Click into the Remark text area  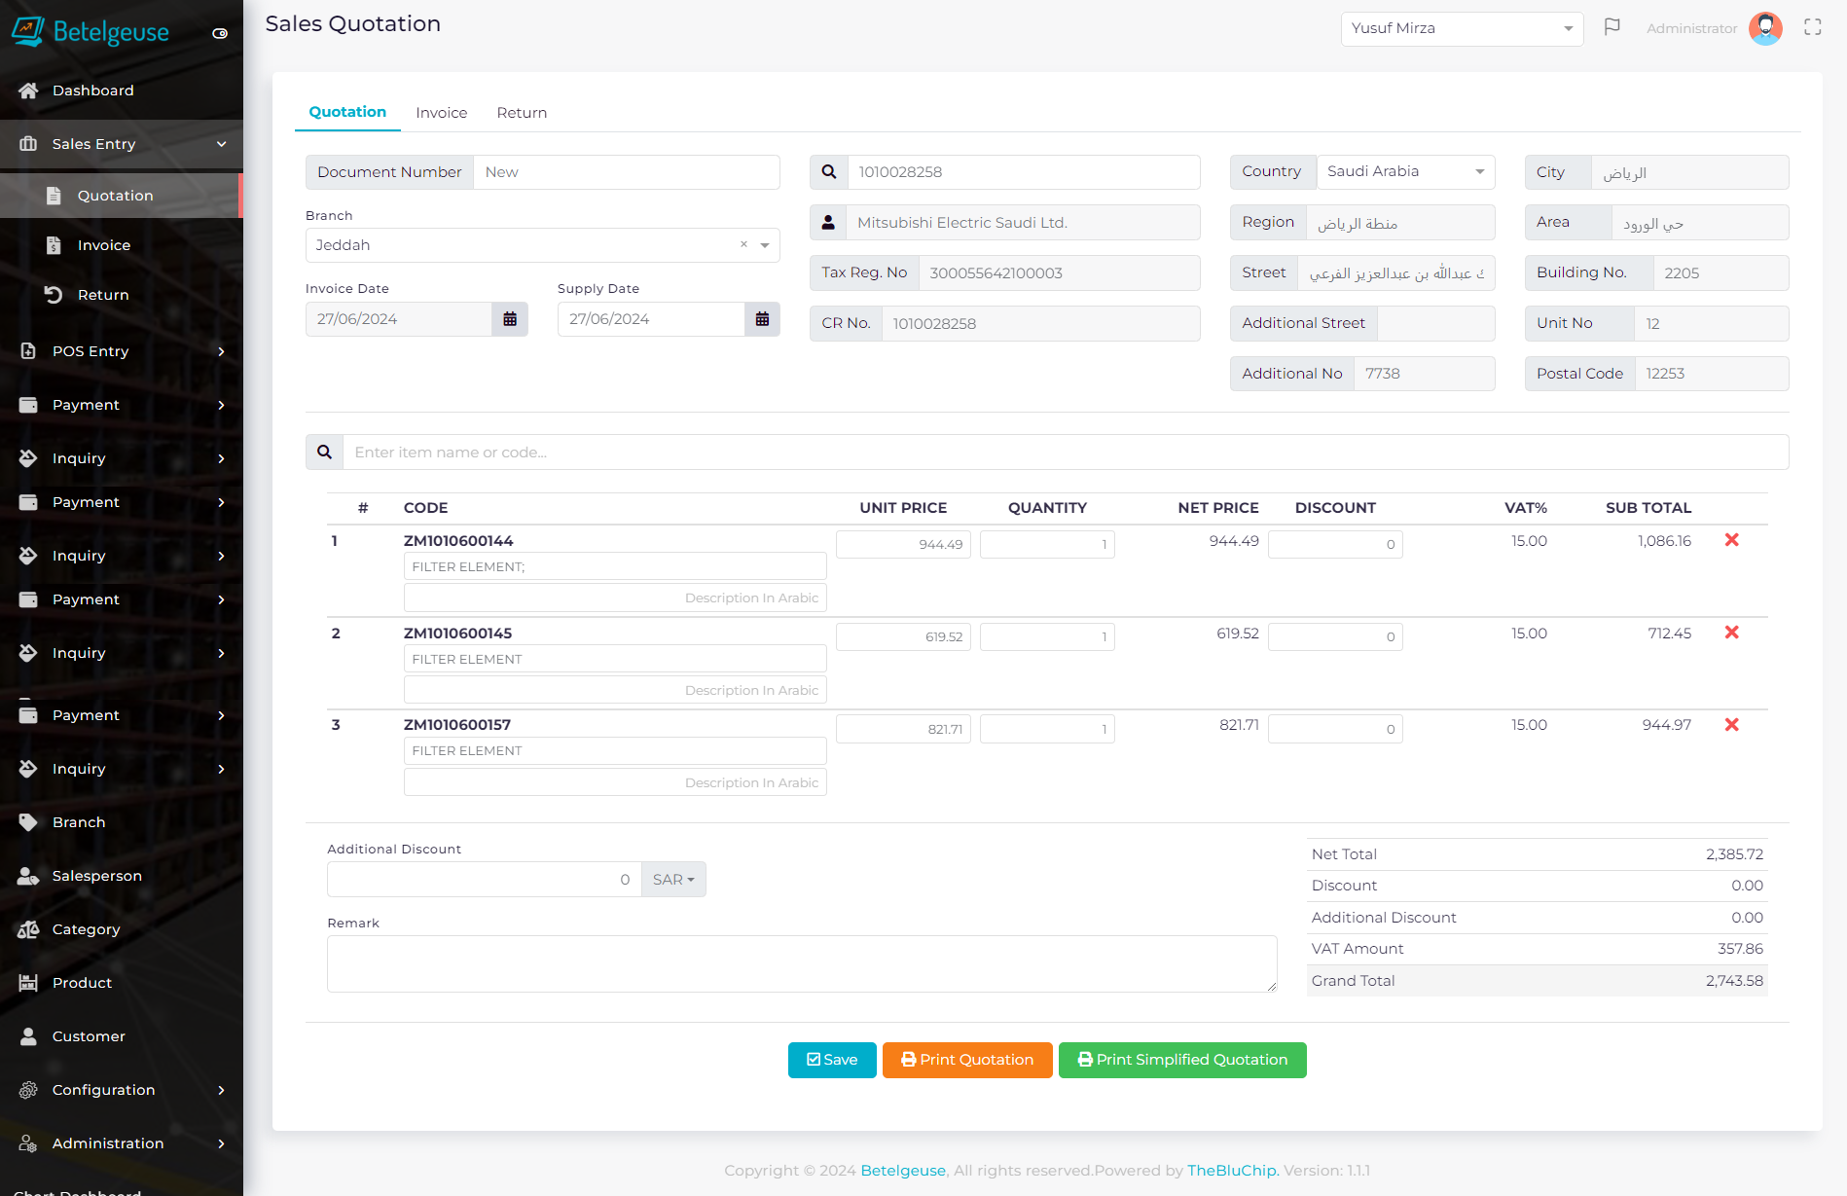801,963
